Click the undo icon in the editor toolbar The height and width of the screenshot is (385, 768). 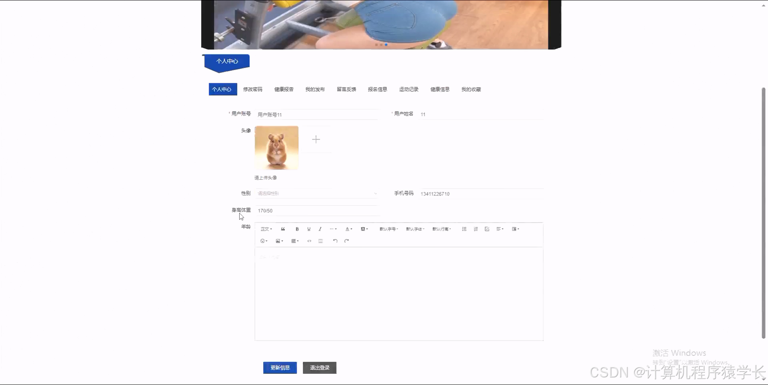click(x=335, y=241)
